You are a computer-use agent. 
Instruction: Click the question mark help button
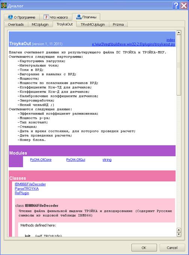pos(176,6)
